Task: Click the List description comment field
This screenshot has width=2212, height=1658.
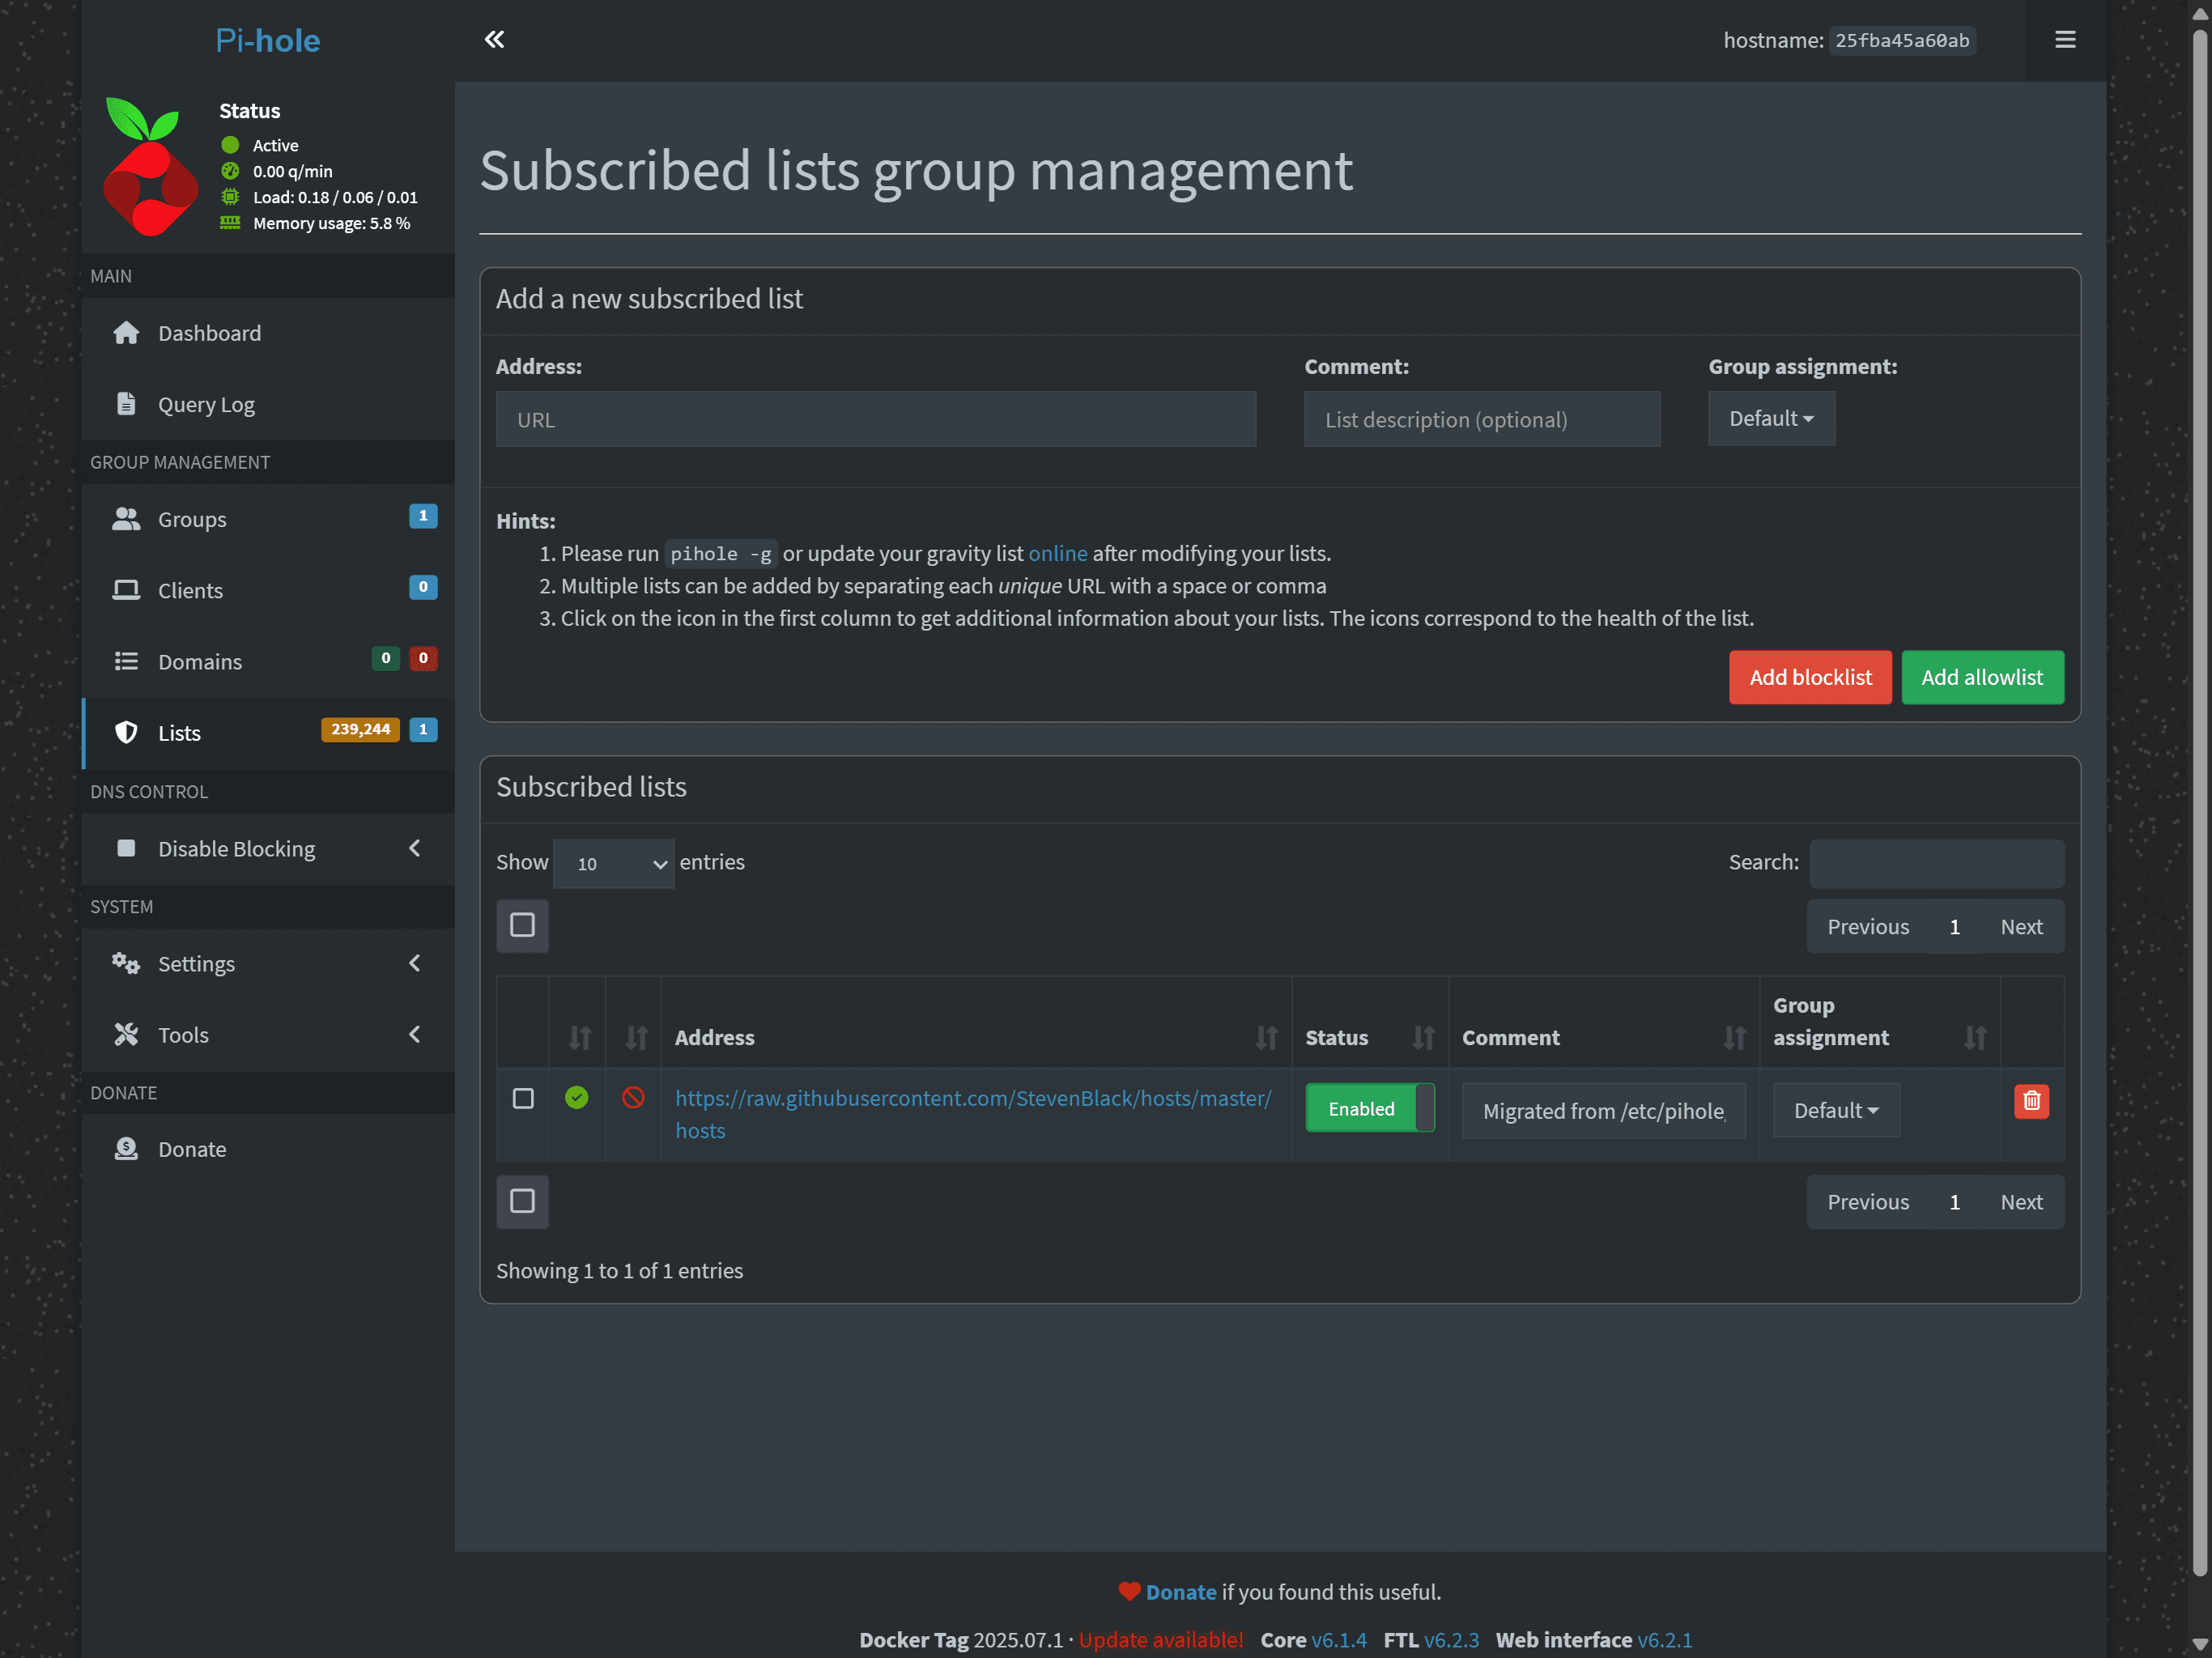Action: click(1482, 419)
